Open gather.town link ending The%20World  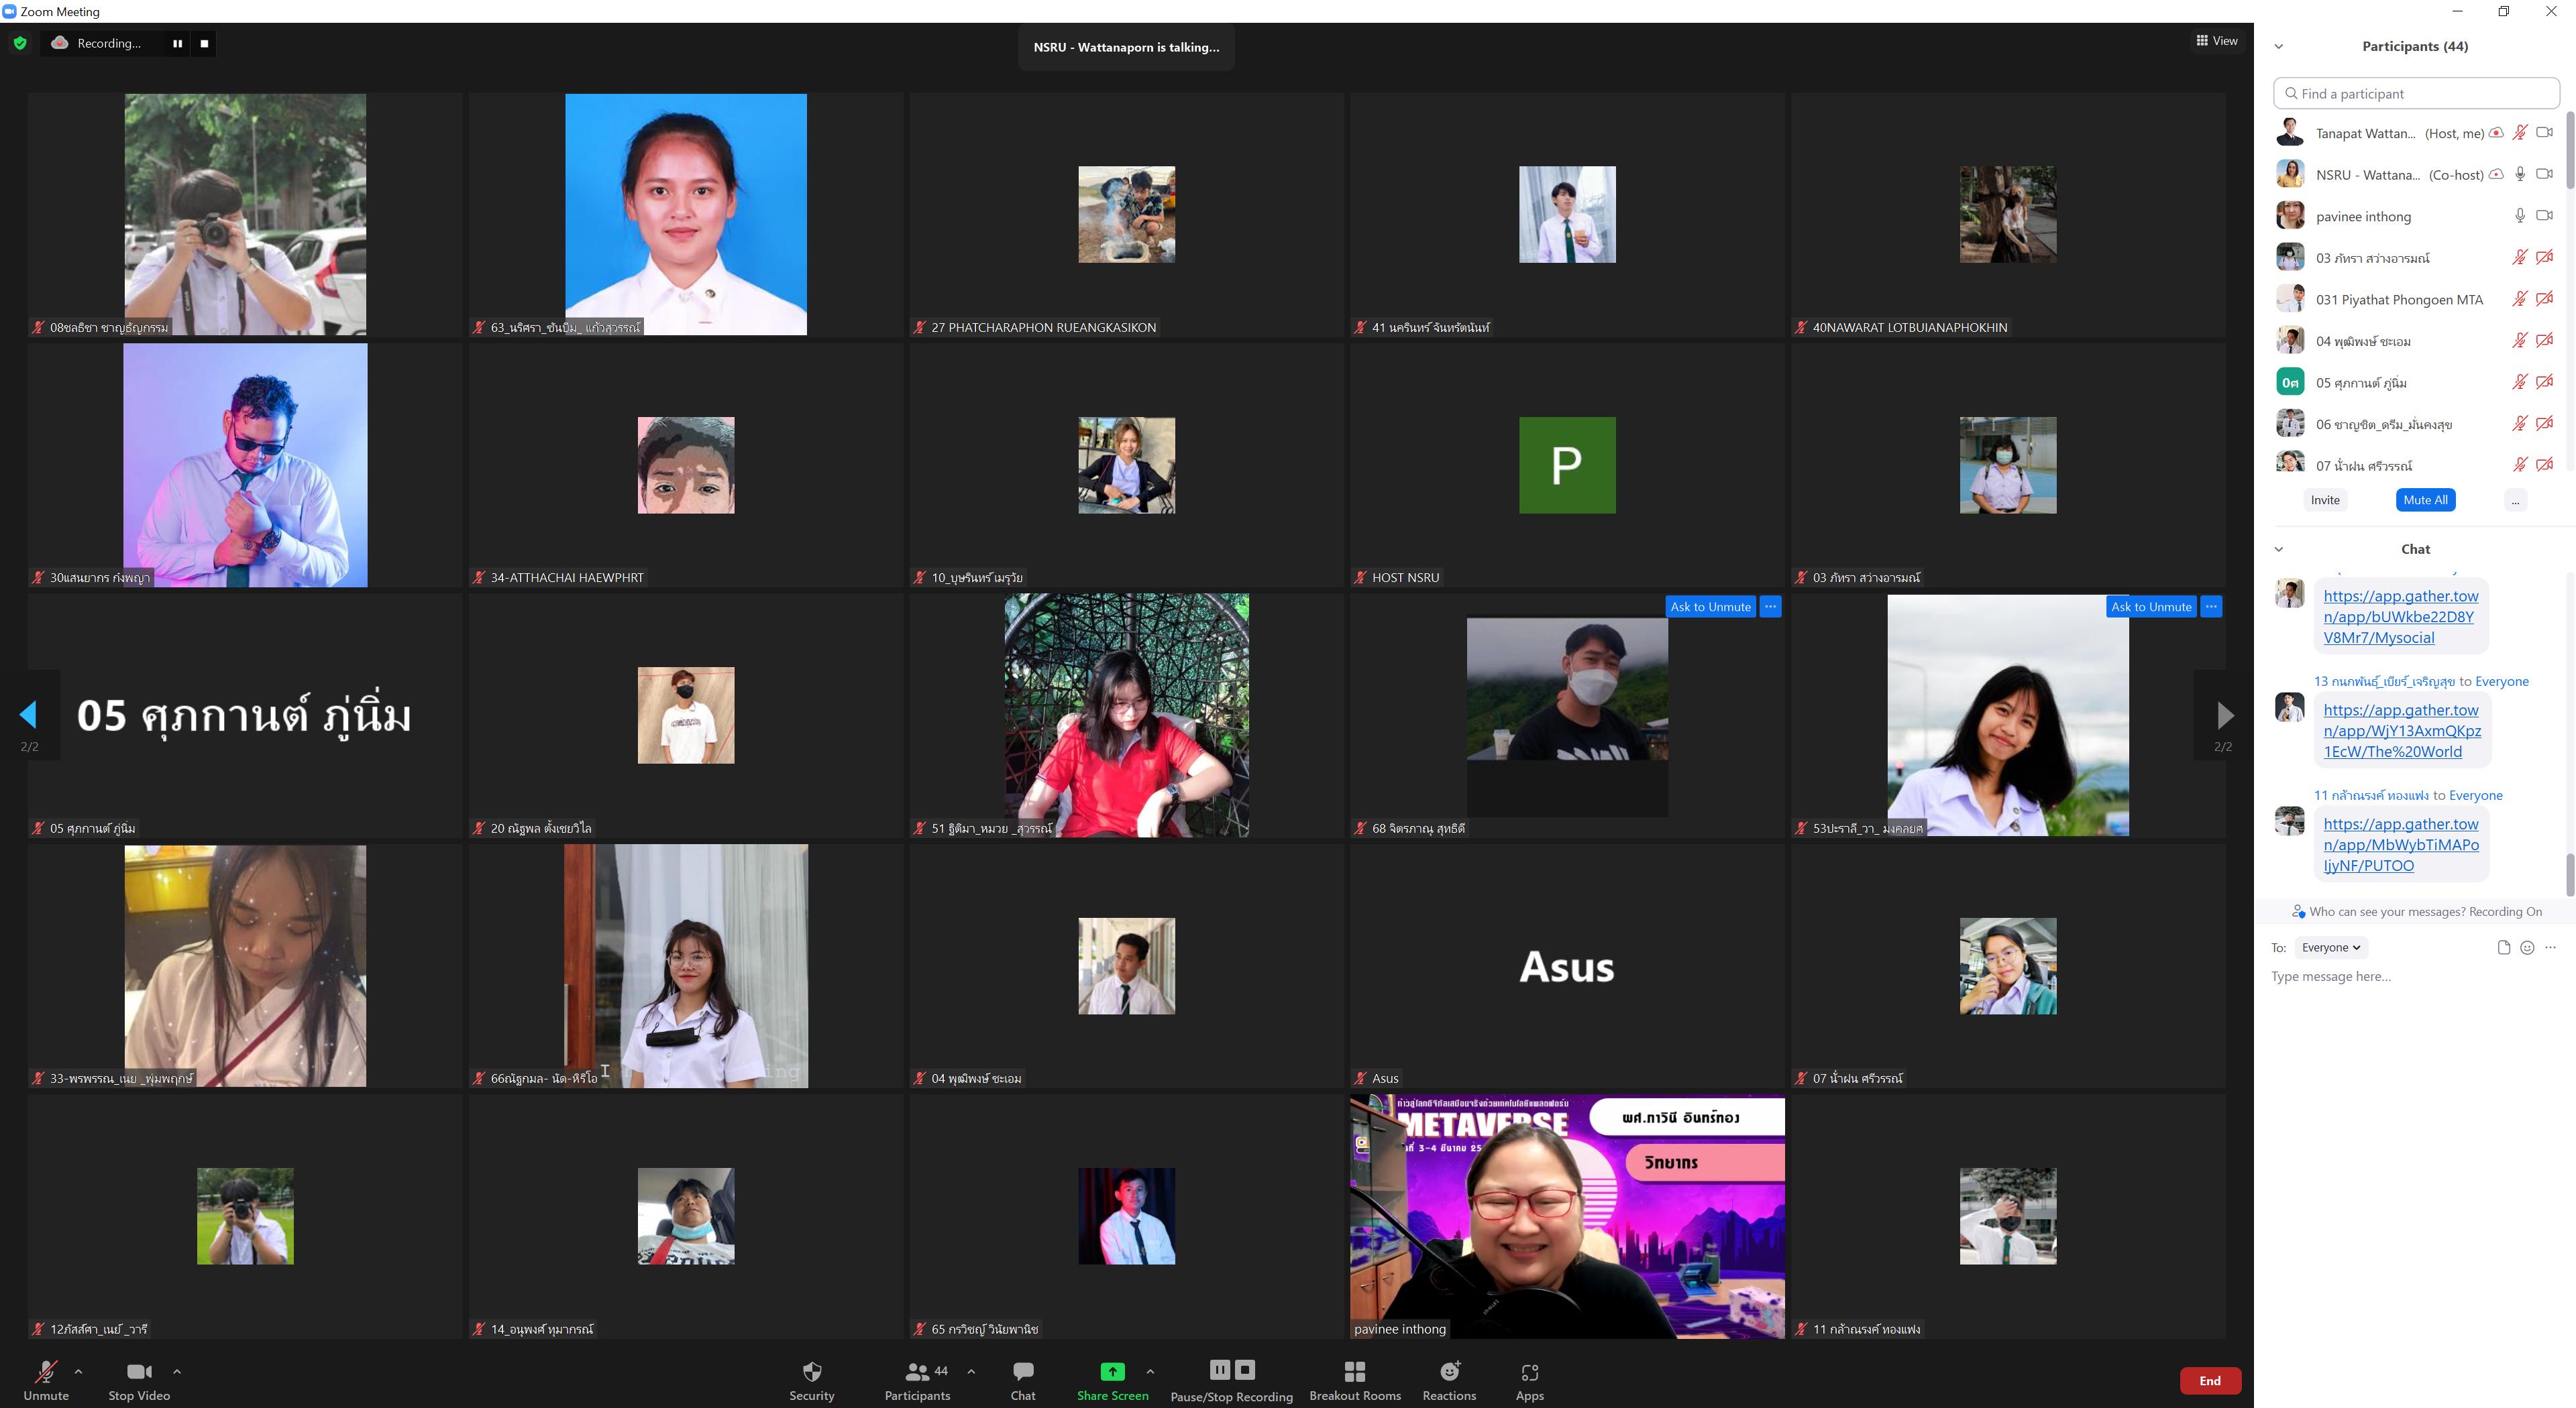click(2402, 730)
